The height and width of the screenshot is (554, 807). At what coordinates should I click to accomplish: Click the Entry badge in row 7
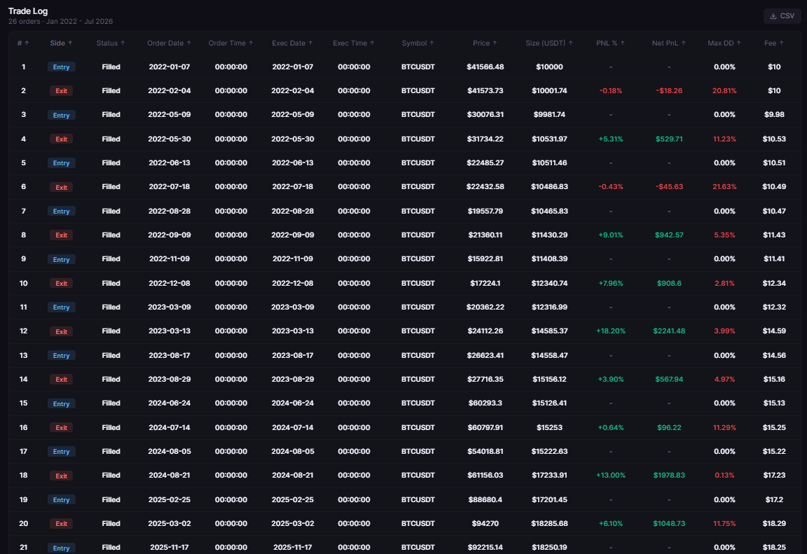[x=61, y=211]
